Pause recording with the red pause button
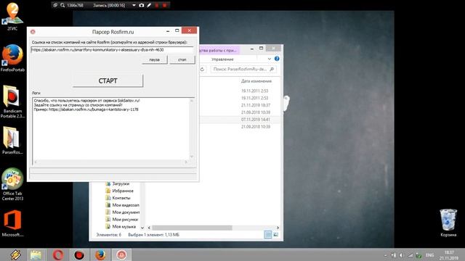 pyautogui.click(x=157, y=5)
